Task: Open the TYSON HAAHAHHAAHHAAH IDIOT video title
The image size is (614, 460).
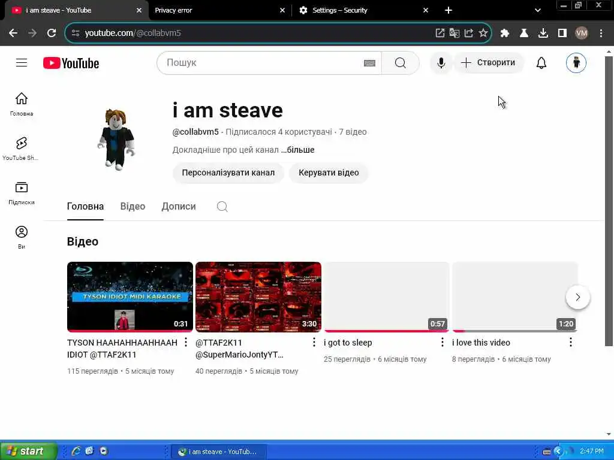Action: (122, 349)
